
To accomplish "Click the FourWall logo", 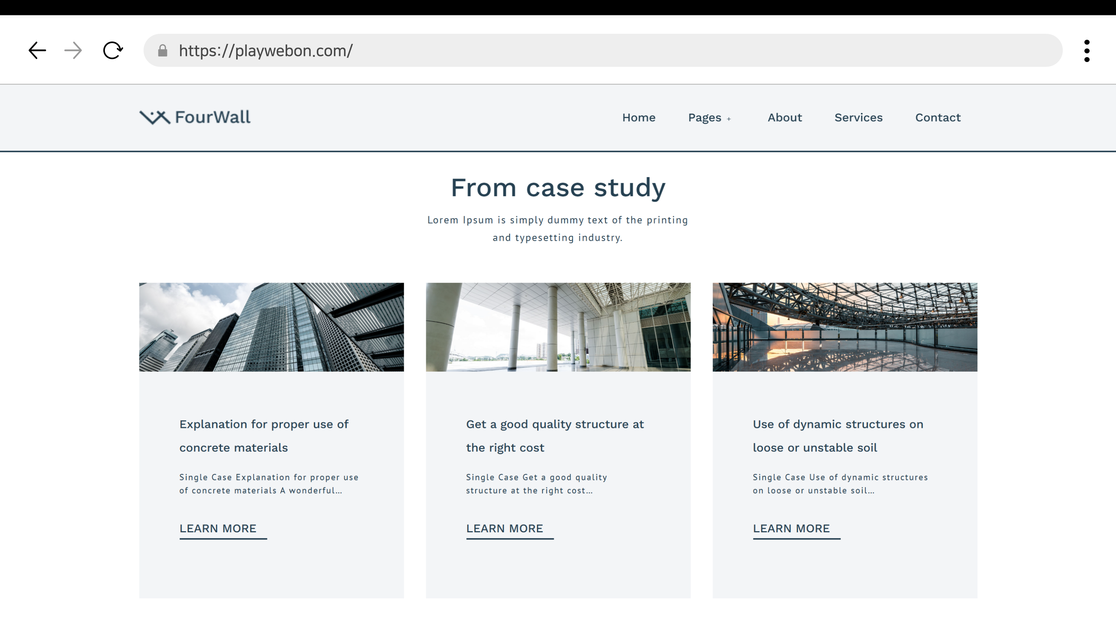I will pos(195,117).
